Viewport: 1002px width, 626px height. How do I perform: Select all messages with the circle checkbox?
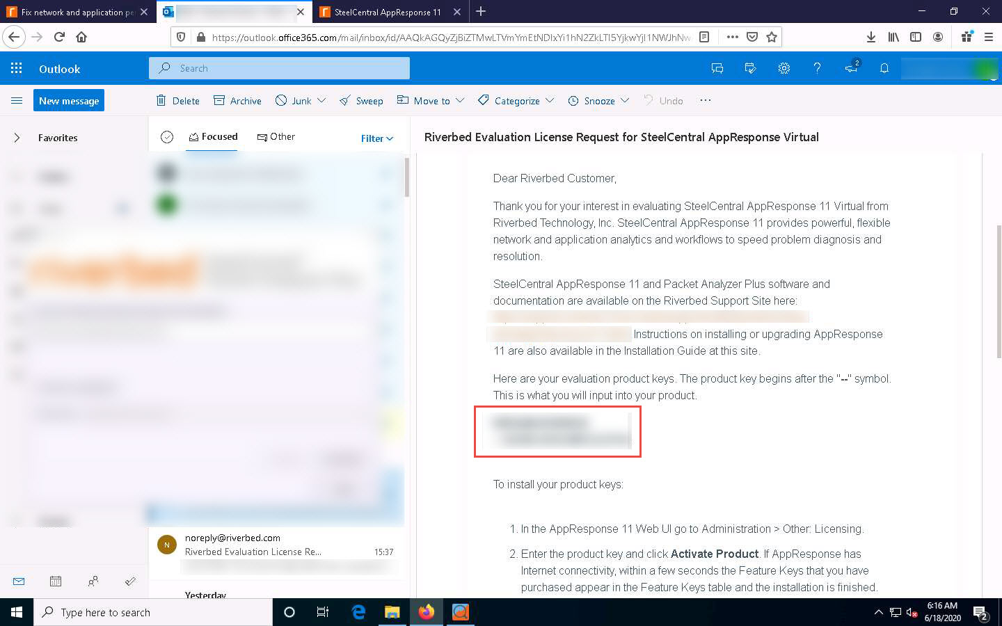coord(167,137)
